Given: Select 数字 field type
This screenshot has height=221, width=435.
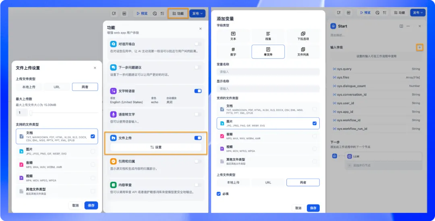Looking at the screenshot, I should tap(233, 52).
